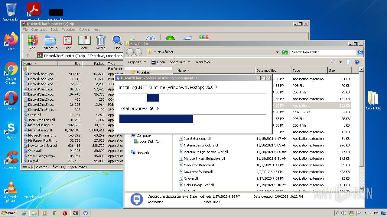Click the Search New folder field
The image size is (387, 217).
pos(323,52)
